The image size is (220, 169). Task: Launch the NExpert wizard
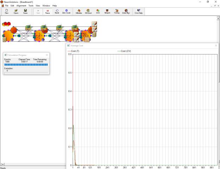(x=107, y=11)
